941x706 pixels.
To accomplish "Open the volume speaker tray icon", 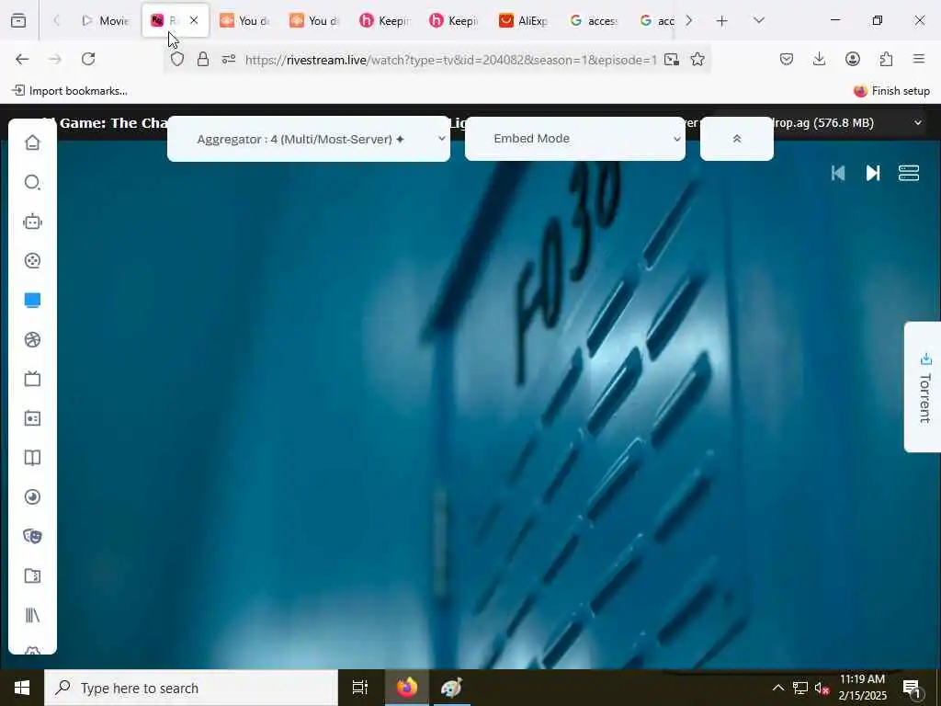I will tap(822, 688).
